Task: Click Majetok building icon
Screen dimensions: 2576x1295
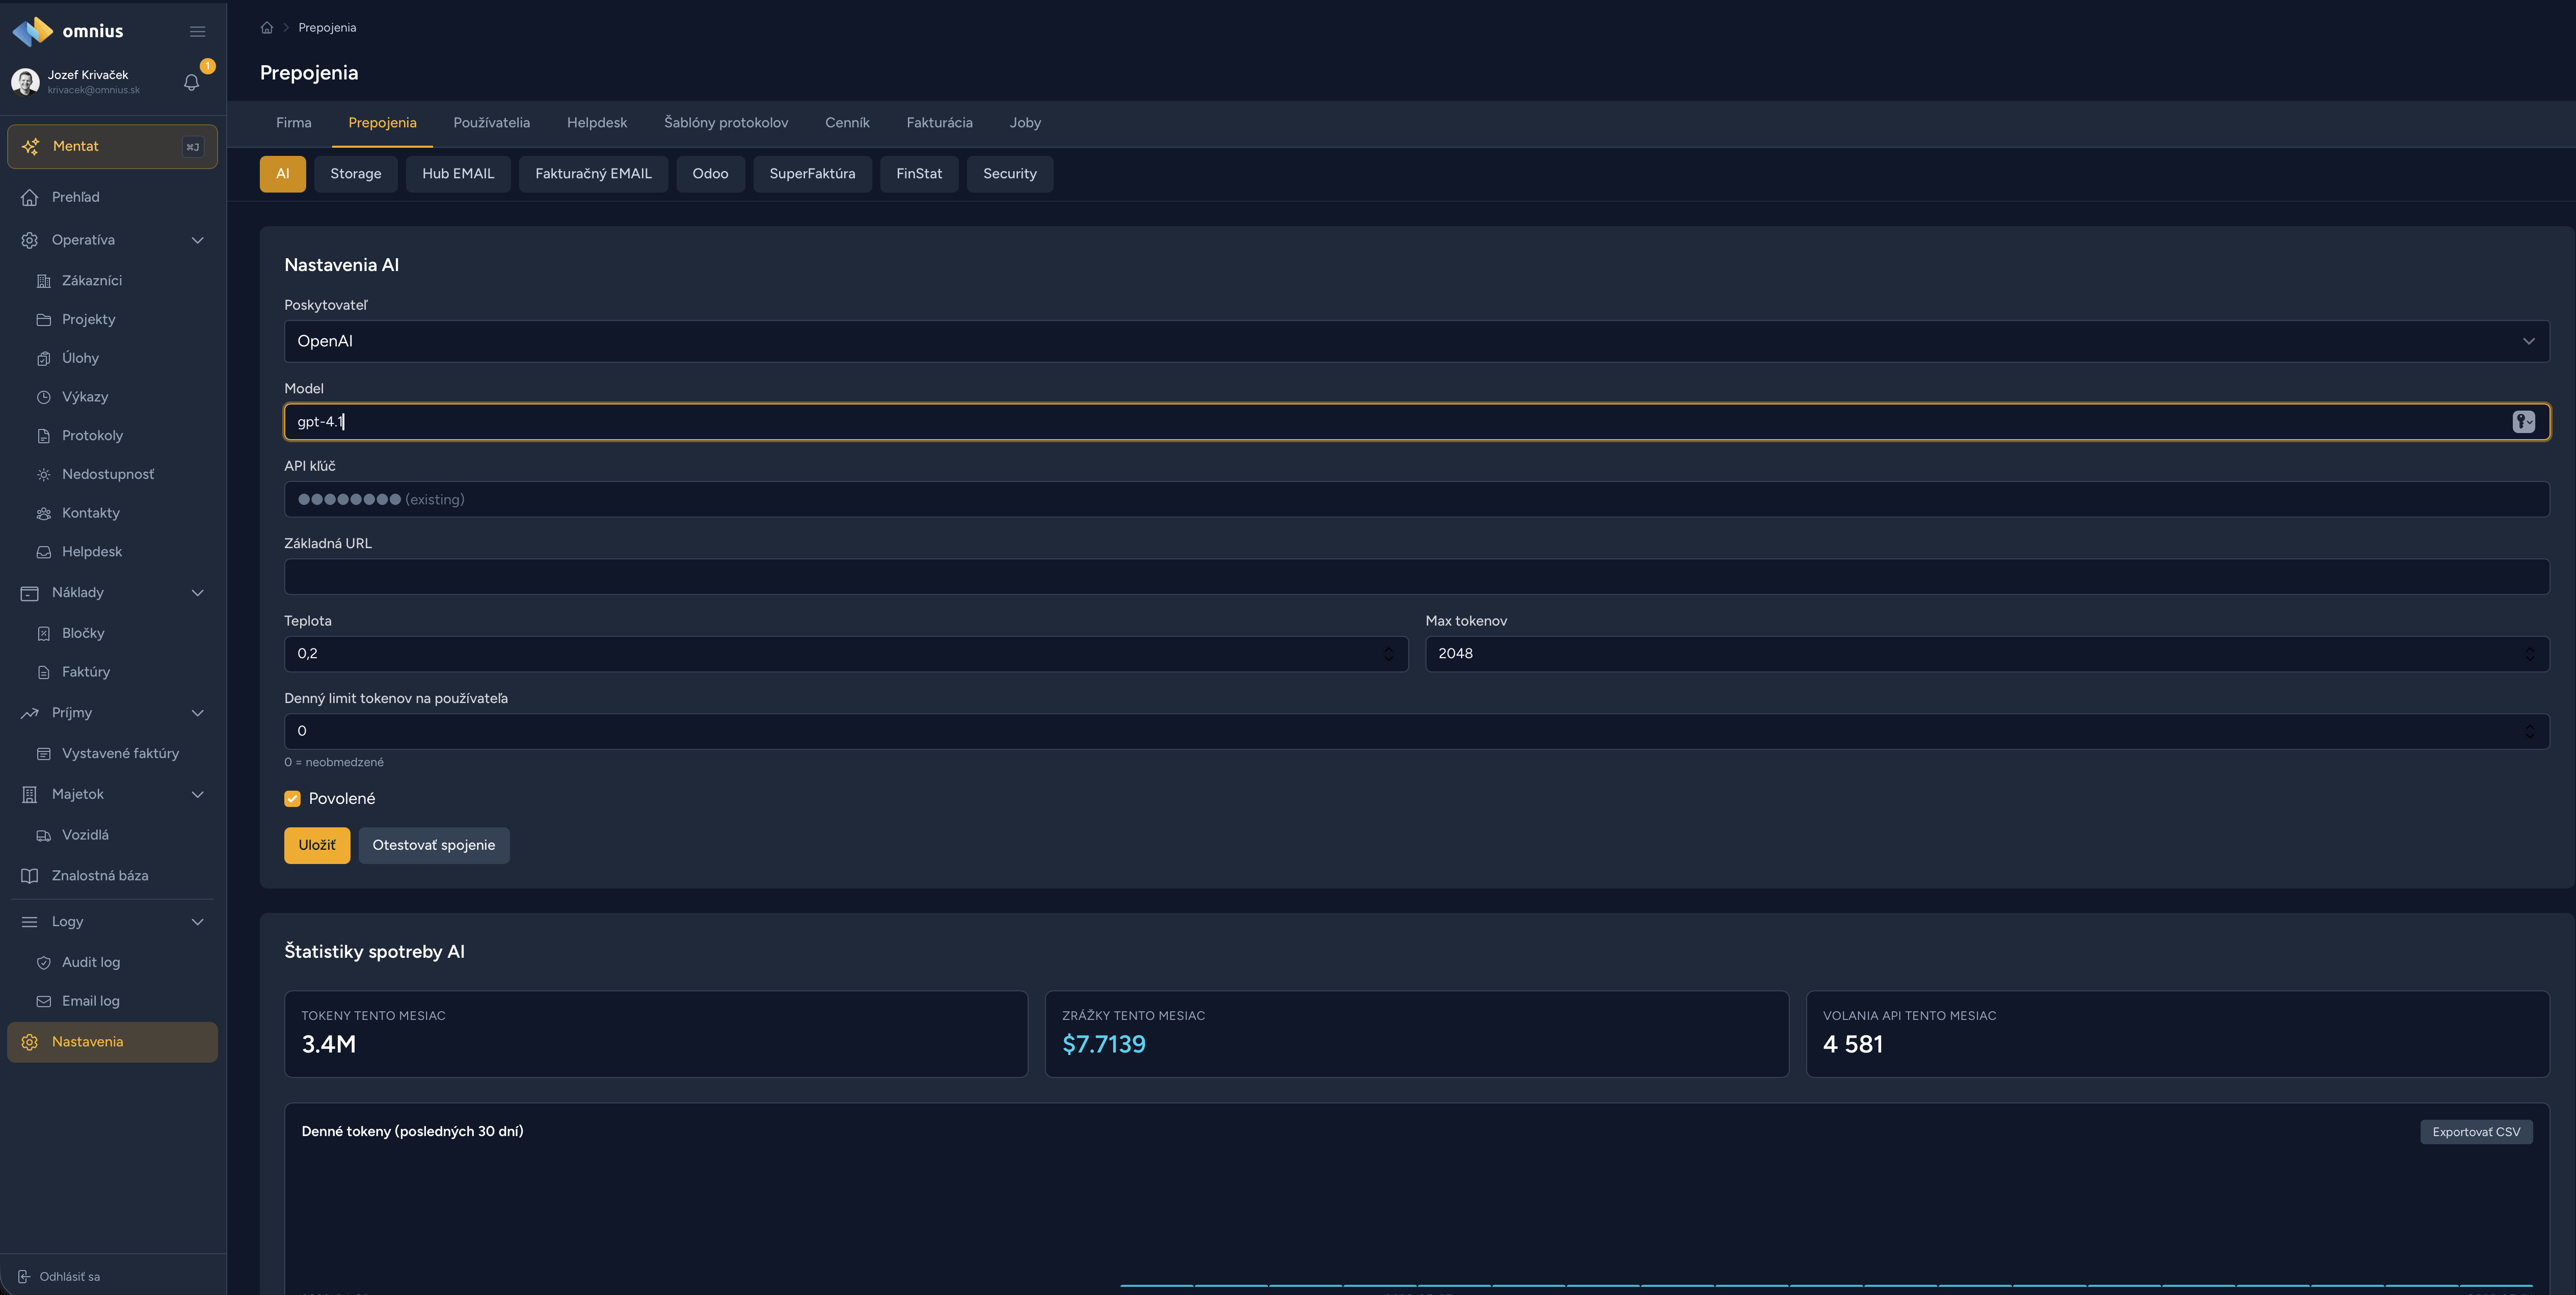Action: pyautogui.click(x=30, y=794)
